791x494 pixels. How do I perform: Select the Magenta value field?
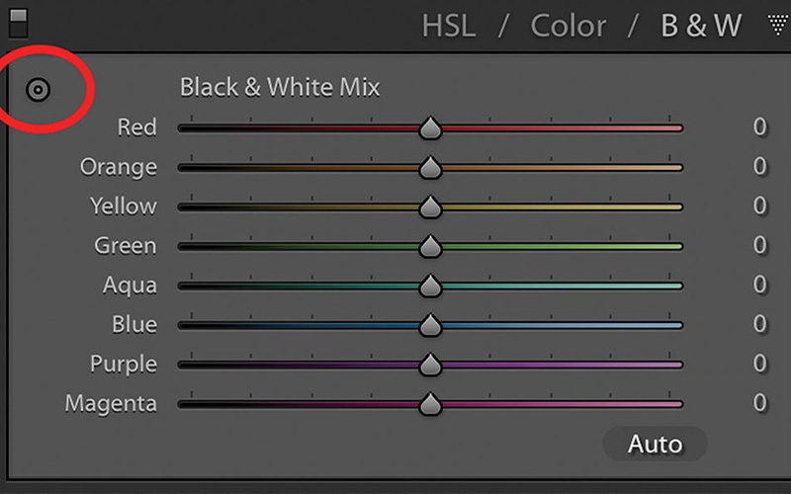(759, 403)
